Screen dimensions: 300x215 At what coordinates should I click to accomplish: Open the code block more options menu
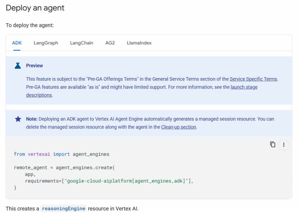click(283, 145)
